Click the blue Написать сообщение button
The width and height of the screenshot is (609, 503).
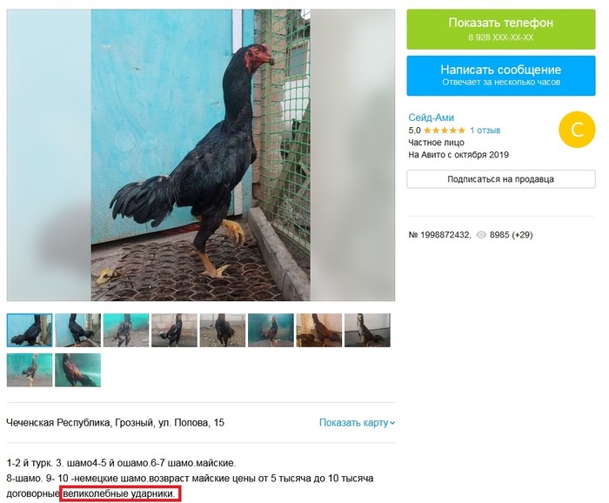[500, 76]
